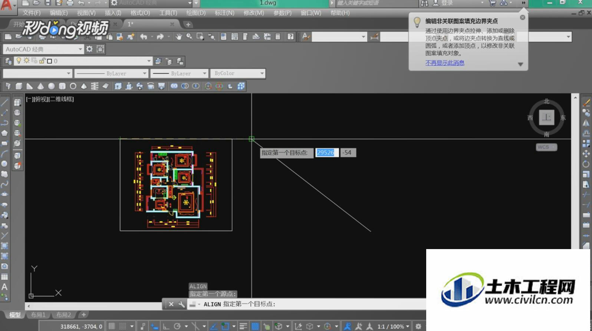Select the Pan hand tool
This screenshot has height=331, width=592.
coord(179,36)
